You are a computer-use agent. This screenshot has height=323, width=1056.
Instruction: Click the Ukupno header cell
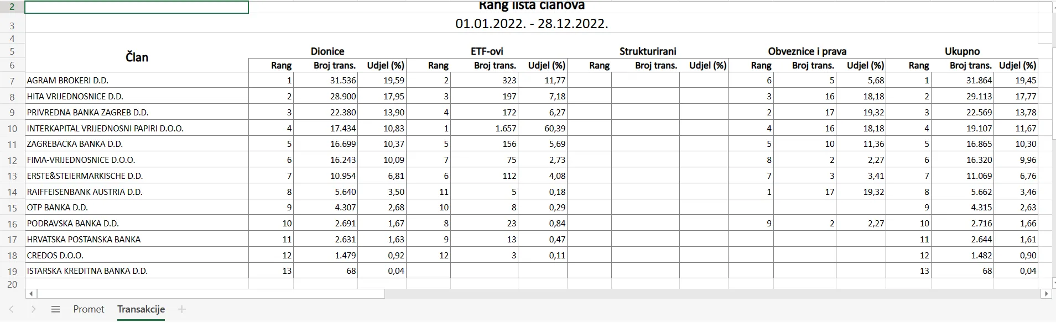tap(962, 51)
